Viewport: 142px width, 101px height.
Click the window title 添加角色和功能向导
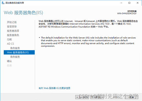[15, 3]
